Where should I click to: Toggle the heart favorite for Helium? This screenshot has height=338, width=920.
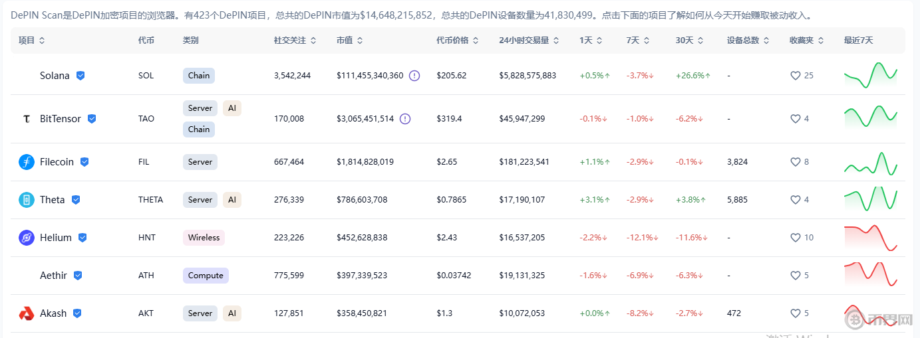click(x=795, y=238)
